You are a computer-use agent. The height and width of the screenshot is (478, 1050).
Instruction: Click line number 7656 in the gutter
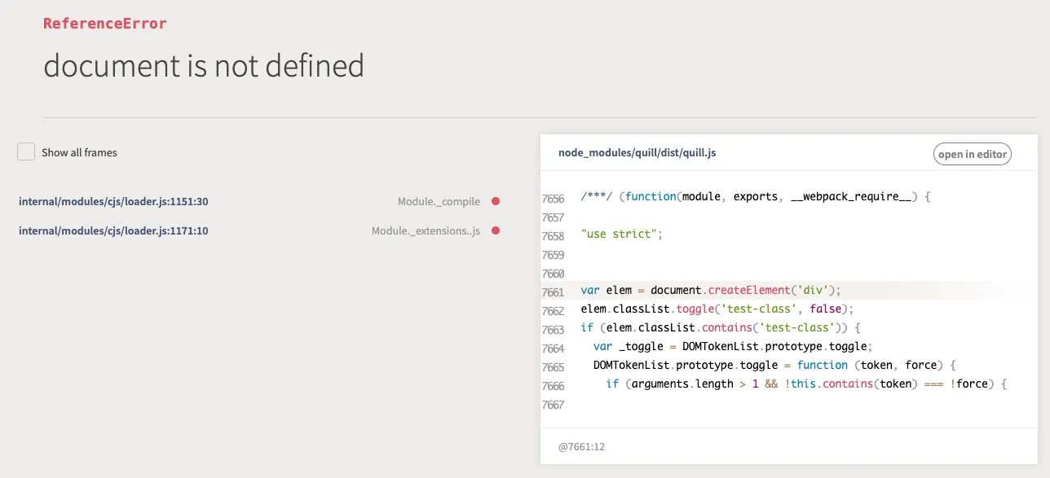click(x=553, y=199)
